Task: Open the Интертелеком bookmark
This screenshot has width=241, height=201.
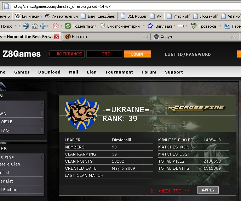Action: point(61,16)
